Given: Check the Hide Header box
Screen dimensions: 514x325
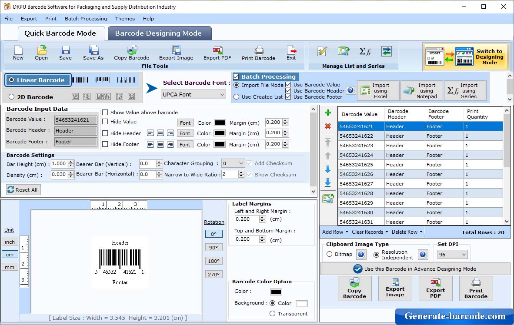Looking at the screenshot, I should 105,133.
